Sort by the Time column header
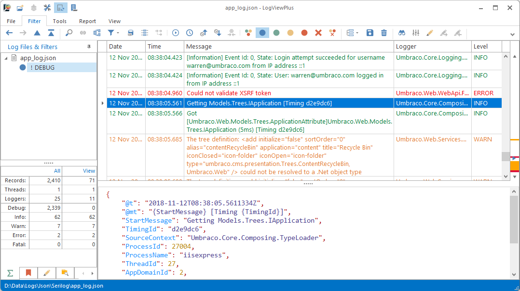 click(x=164, y=47)
